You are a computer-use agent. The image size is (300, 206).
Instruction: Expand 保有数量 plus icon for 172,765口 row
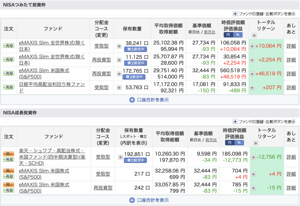pos(119,74)
